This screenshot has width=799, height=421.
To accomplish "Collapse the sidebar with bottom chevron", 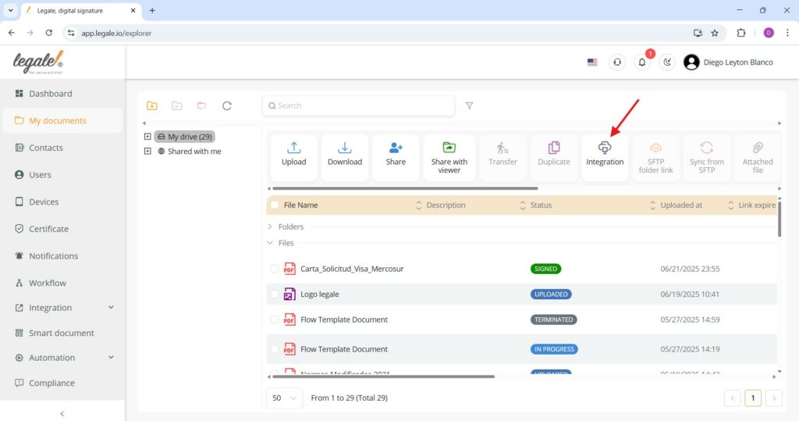I will (62, 414).
